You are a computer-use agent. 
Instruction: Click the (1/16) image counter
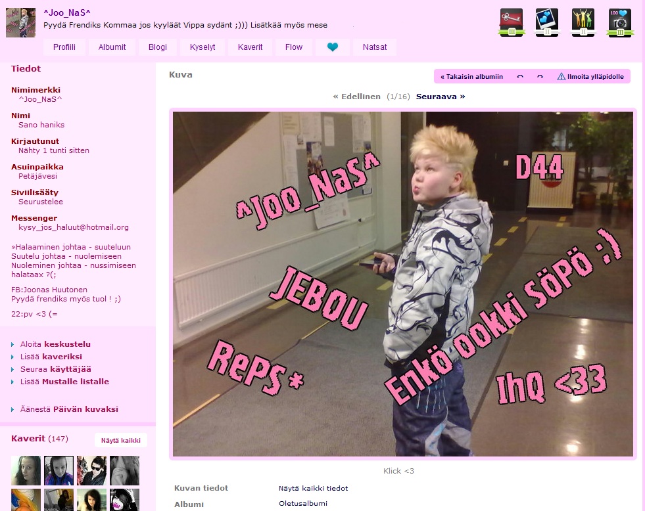(x=398, y=97)
